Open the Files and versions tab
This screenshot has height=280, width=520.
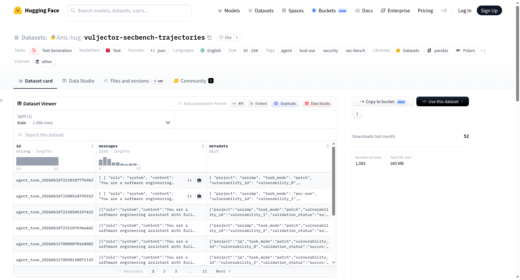(x=134, y=81)
